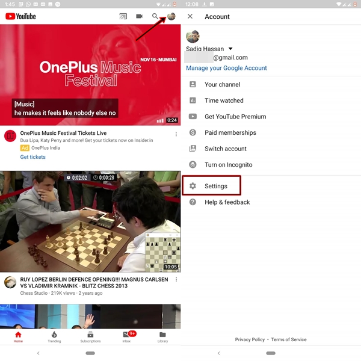Image resolution: width=361 pixels, height=361 pixels.
Task: Close the Account screen
Action: [190, 16]
